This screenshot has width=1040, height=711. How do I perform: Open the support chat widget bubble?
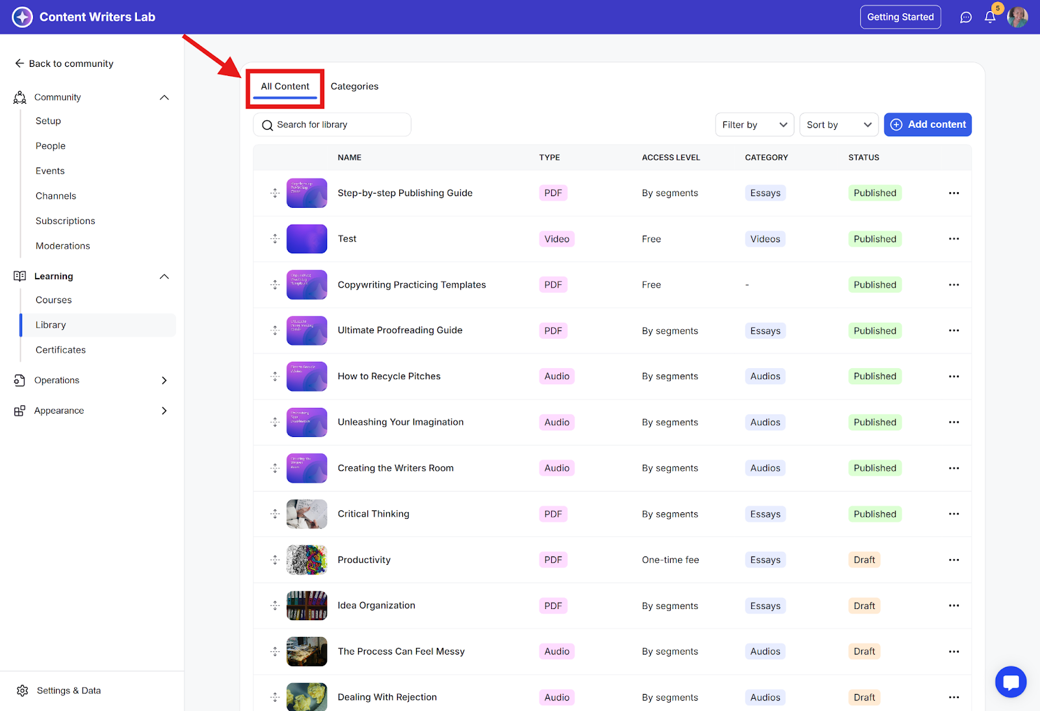[x=1010, y=682]
